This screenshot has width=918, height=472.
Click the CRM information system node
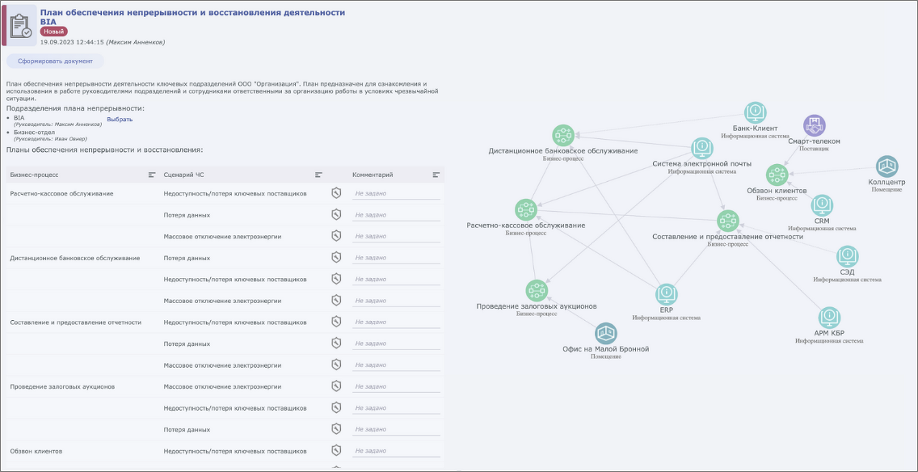tap(822, 205)
